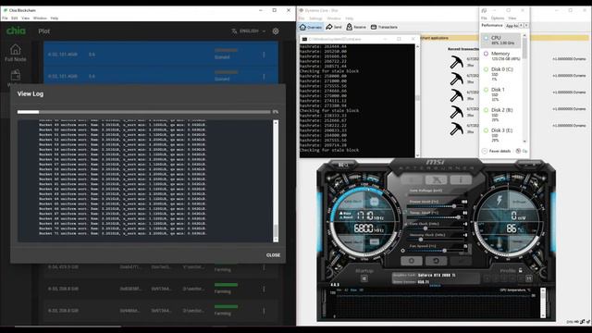Click the first mined transaction pickaxe icon
This screenshot has height=333, width=592.
456,62
